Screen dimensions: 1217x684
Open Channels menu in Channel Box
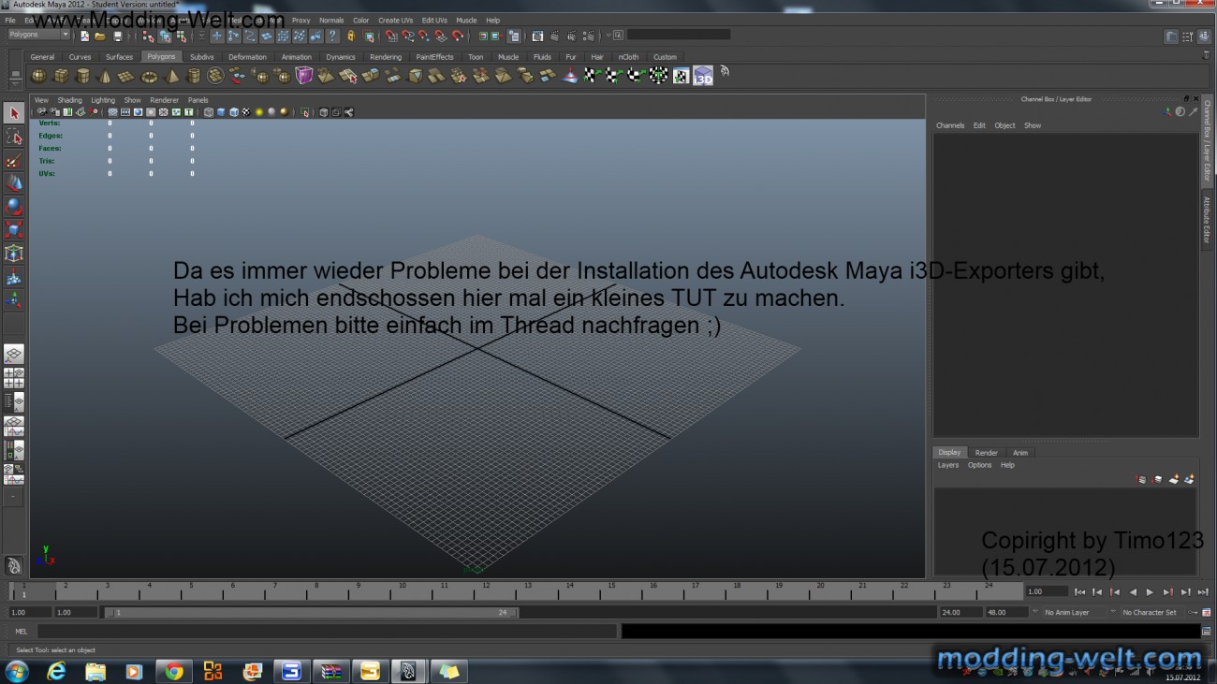pos(950,125)
